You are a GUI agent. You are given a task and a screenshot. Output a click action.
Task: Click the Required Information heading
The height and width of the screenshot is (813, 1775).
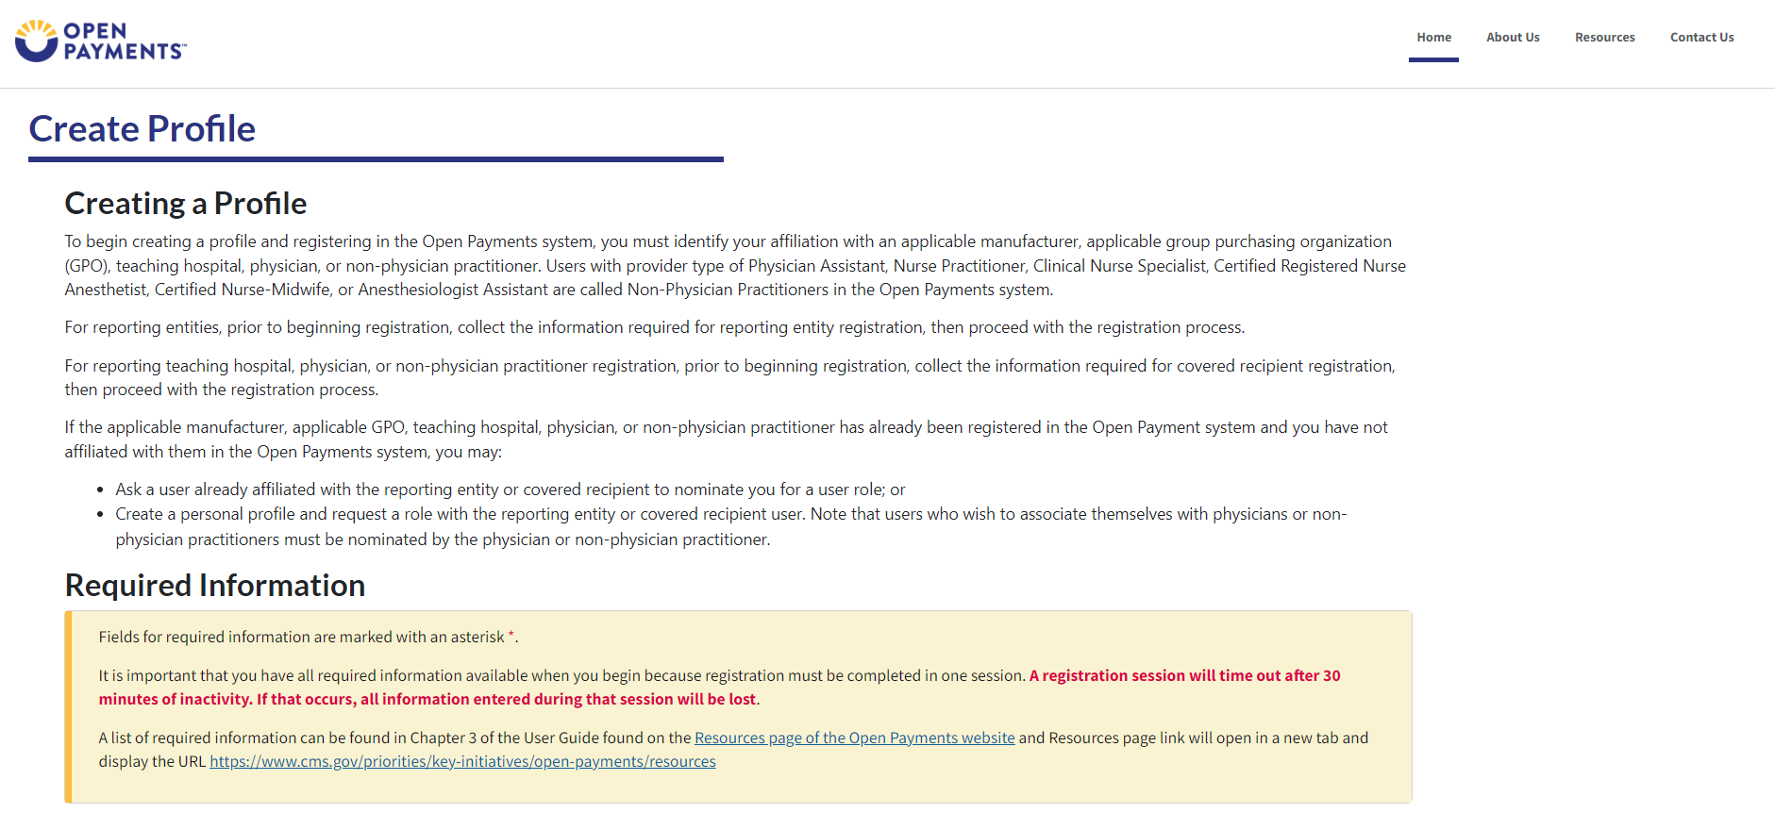(215, 586)
